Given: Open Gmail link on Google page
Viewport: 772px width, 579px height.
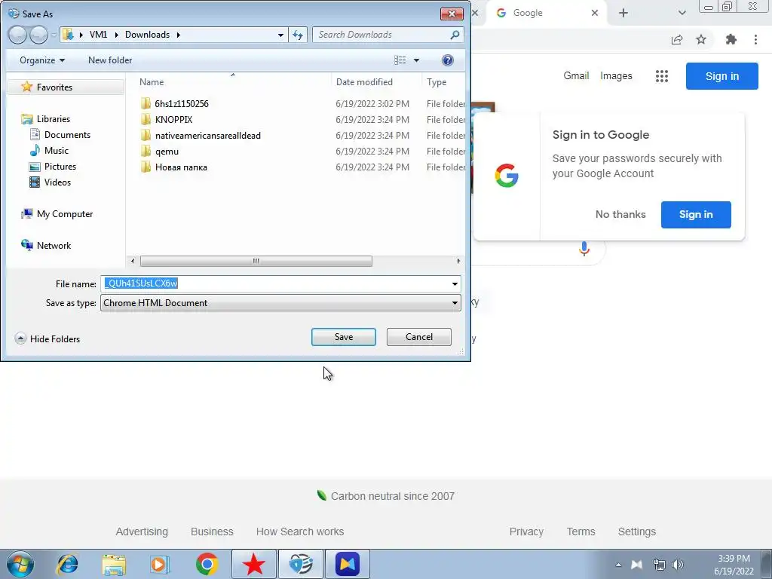Looking at the screenshot, I should coord(576,76).
